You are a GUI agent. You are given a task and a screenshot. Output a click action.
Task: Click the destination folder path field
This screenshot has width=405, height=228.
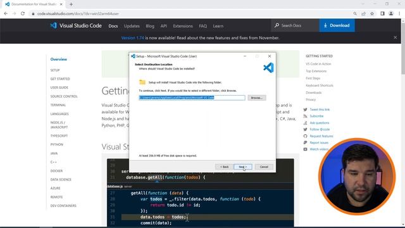[x=192, y=98]
